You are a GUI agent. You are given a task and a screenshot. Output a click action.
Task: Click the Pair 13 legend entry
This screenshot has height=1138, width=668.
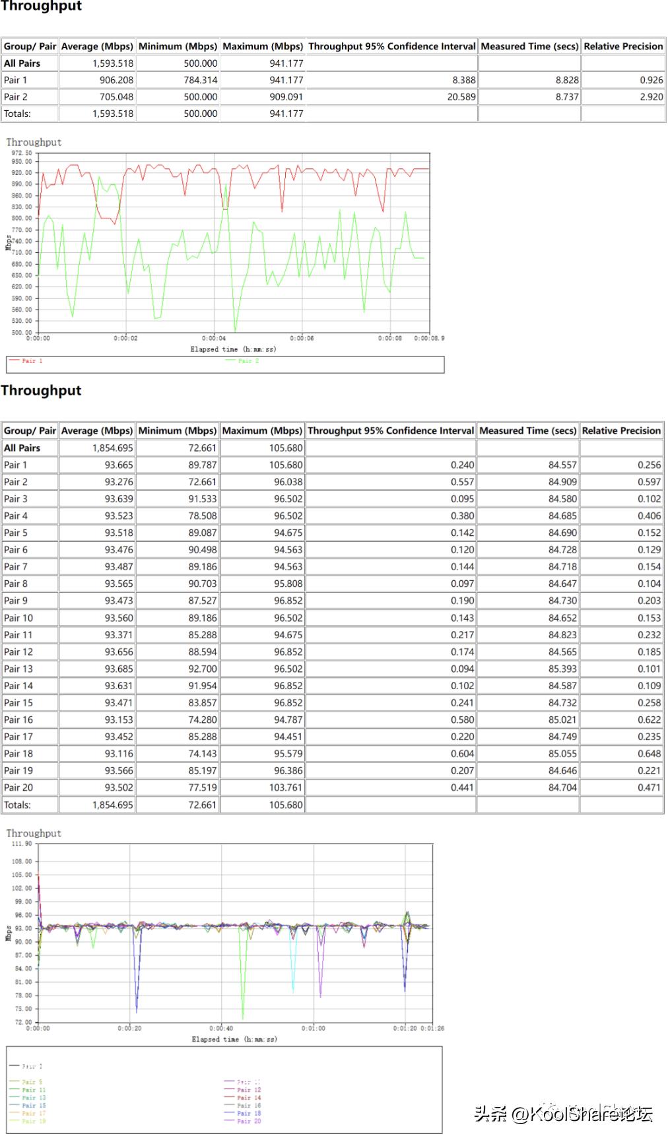[28, 1098]
